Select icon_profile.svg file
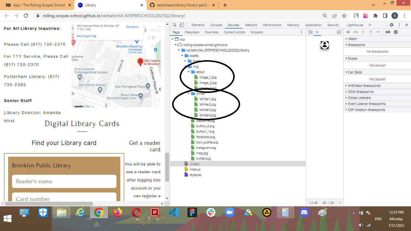Screen dimensions: 411x231 click(x=207, y=142)
